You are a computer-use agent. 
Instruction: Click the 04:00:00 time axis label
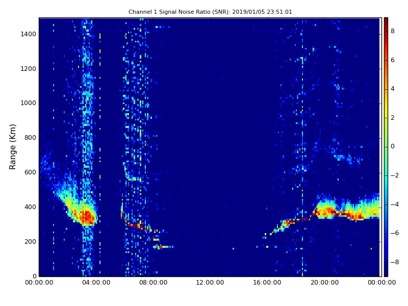[x=96, y=283]
